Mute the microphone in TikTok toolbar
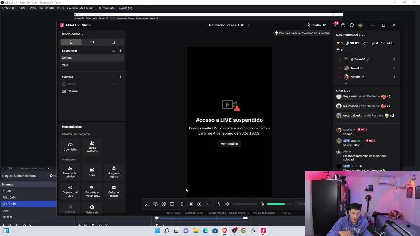420x236 pixels. point(262,204)
